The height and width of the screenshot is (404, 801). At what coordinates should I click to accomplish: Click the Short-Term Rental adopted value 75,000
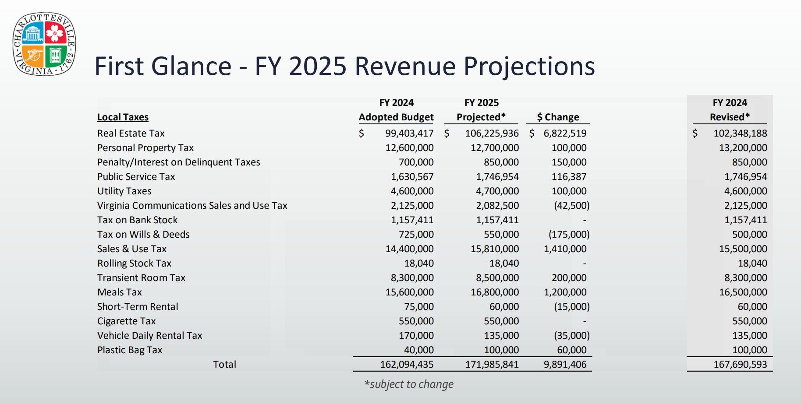419,306
